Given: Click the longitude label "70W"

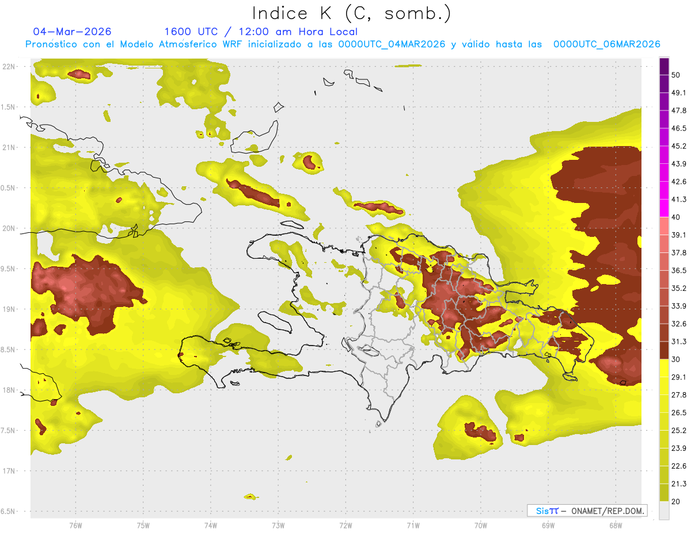Looking at the screenshot, I should (481, 525).
